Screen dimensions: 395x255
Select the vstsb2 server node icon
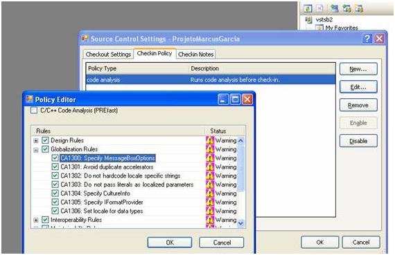[308, 19]
